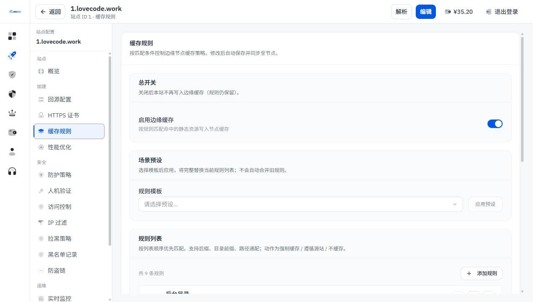Click the sidebar menu vertical scrollbar
This screenshot has height=302, width=537.
pos(110,151)
